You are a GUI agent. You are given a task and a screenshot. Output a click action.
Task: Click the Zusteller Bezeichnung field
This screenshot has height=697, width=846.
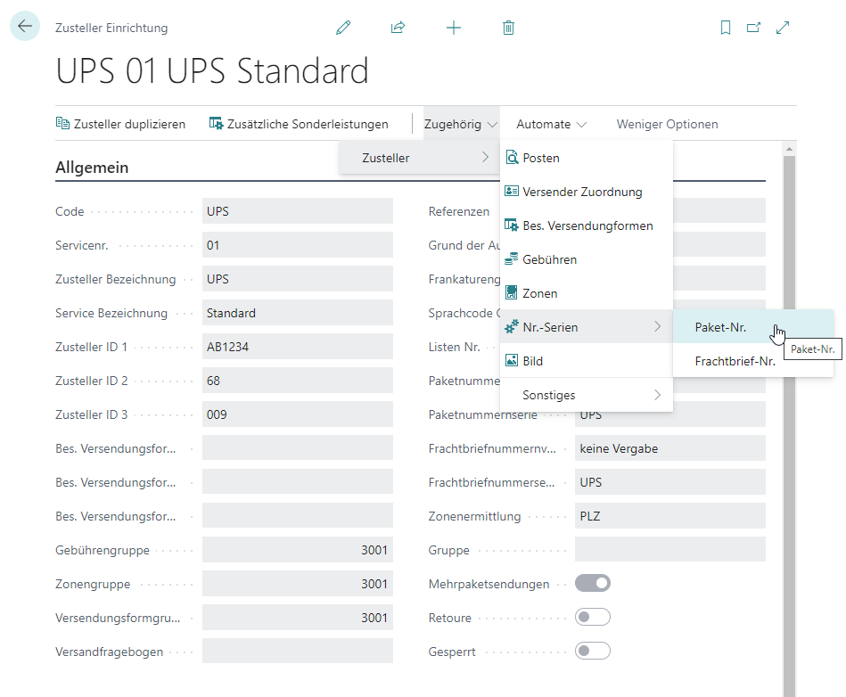tap(297, 279)
